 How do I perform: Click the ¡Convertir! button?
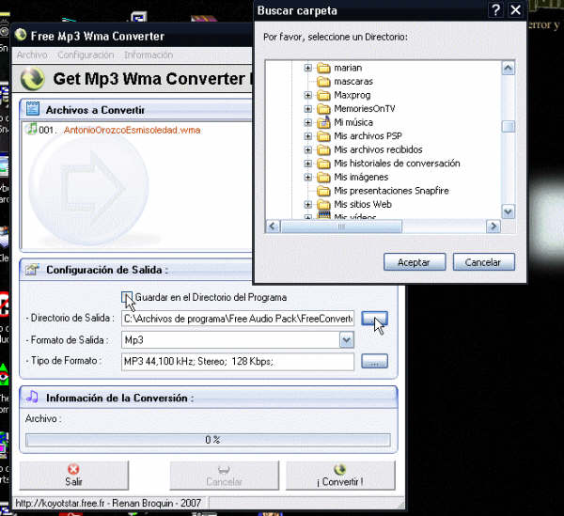340,476
